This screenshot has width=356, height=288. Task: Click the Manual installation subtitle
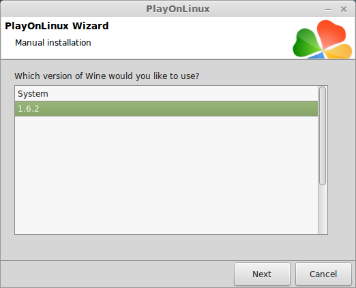tap(53, 42)
